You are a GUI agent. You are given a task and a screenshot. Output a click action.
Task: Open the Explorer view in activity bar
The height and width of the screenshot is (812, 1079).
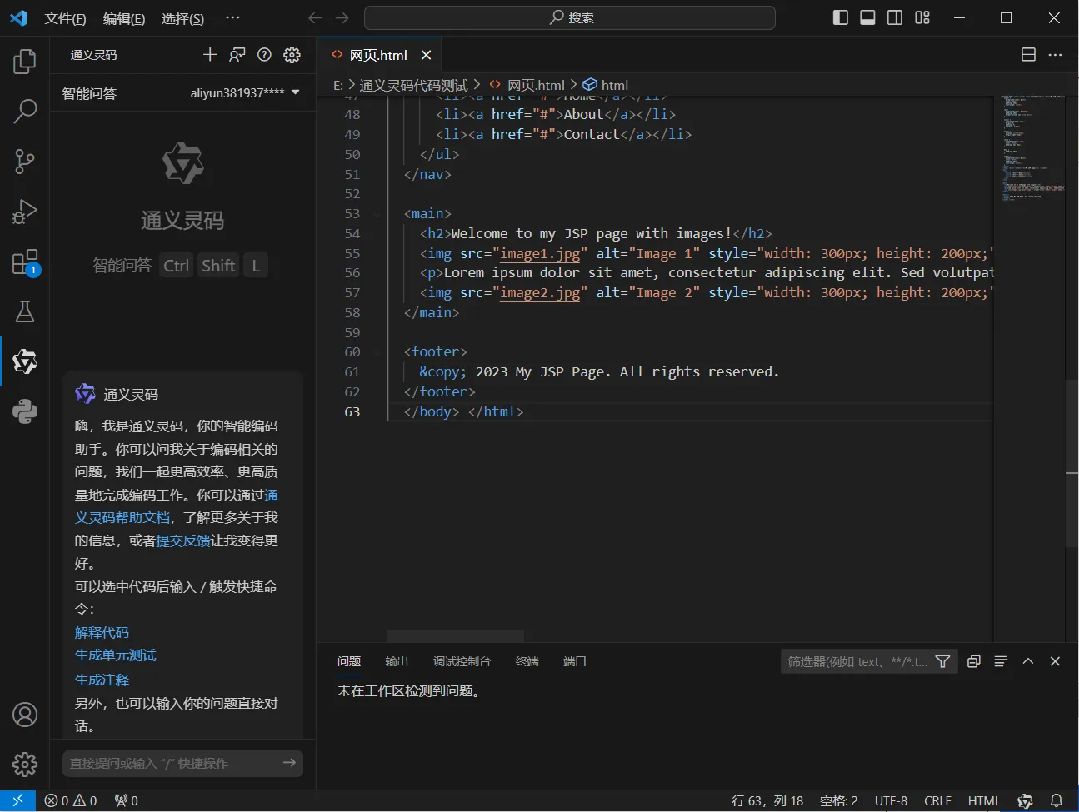(25, 61)
